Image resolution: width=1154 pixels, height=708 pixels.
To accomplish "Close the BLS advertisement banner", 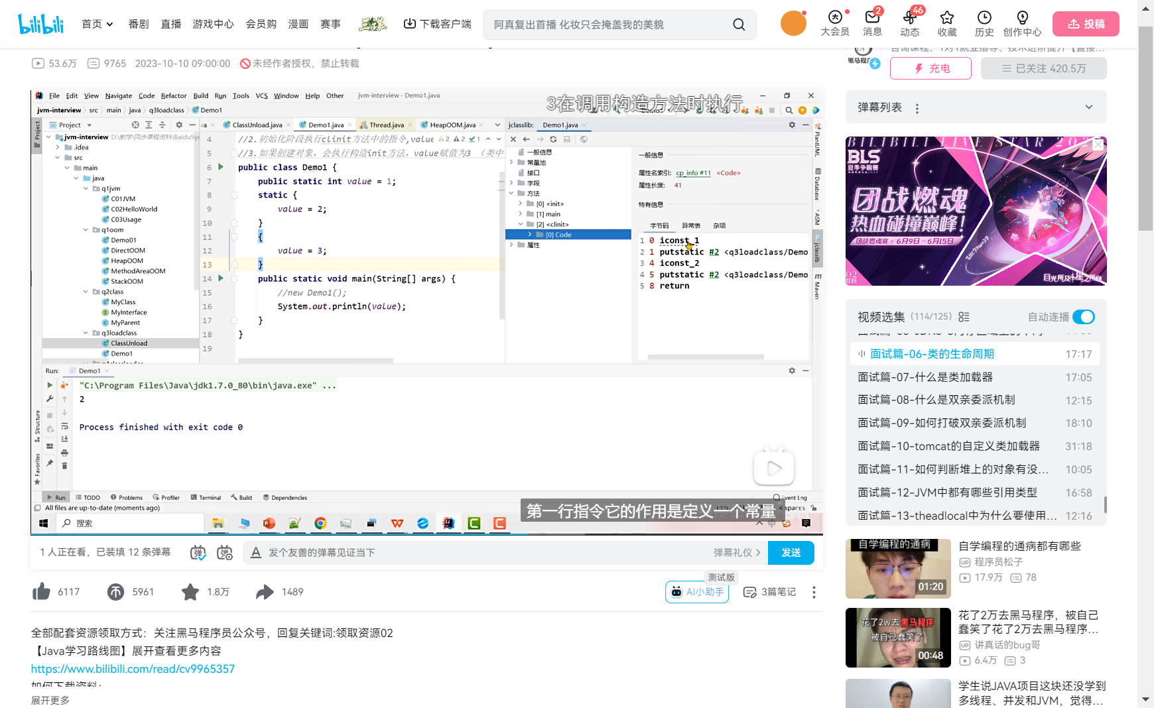I will [1099, 145].
